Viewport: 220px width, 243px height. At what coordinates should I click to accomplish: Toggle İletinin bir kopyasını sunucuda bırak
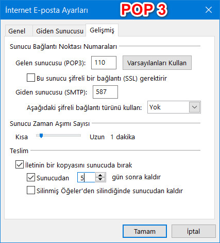coord(20,165)
